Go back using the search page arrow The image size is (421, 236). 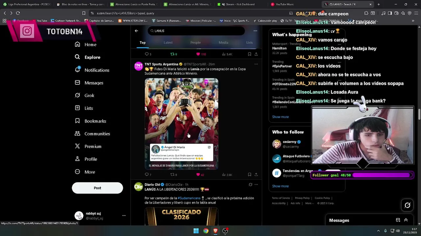(x=136, y=31)
